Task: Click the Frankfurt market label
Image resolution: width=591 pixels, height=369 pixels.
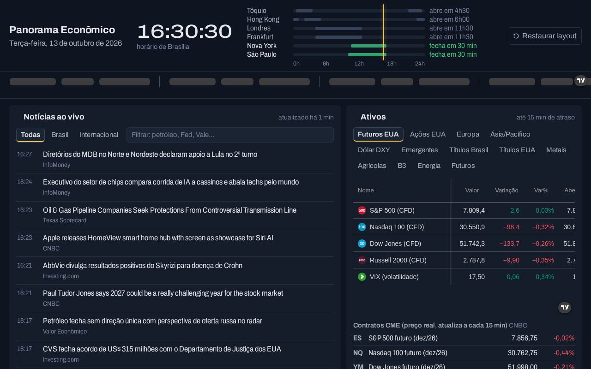Action: [260, 37]
